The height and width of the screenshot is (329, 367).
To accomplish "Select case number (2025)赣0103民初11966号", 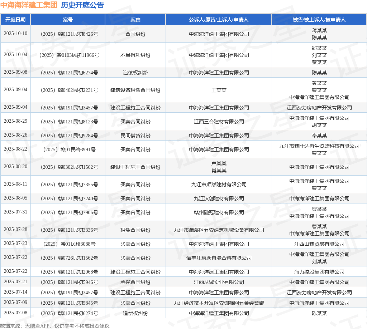I will [69, 55].
